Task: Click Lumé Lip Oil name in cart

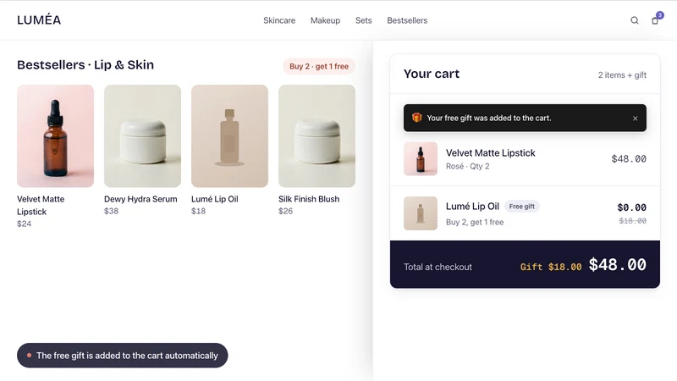Action: [472, 207]
